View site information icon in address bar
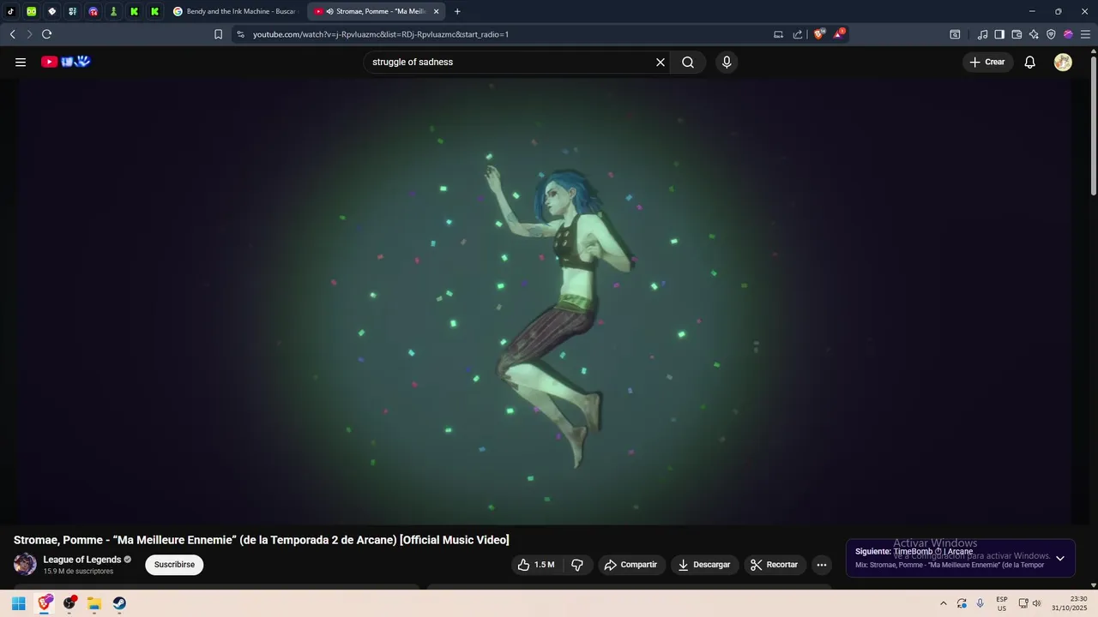The height and width of the screenshot is (617, 1098). click(x=240, y=34)
